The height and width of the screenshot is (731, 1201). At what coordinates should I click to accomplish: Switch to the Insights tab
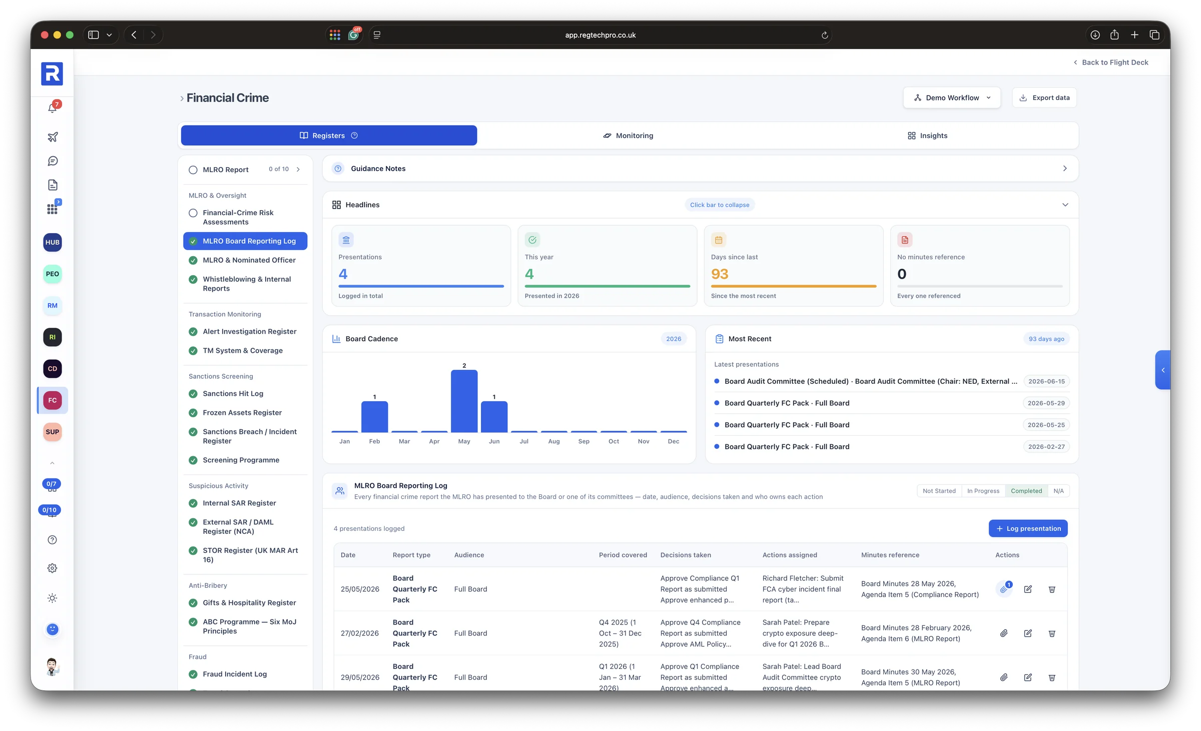pyautogui.click(x=927, y=136)
